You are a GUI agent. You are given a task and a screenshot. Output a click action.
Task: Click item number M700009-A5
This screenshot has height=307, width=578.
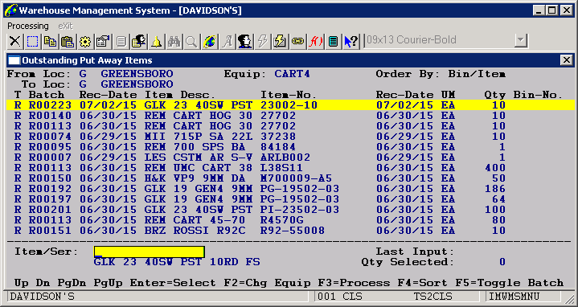coord(297,178)
